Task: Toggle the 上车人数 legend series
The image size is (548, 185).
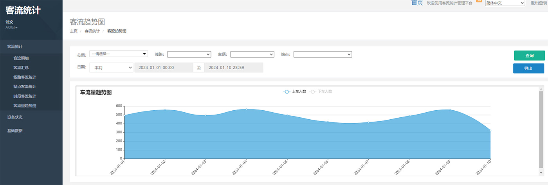Action: tap(295, 92)
